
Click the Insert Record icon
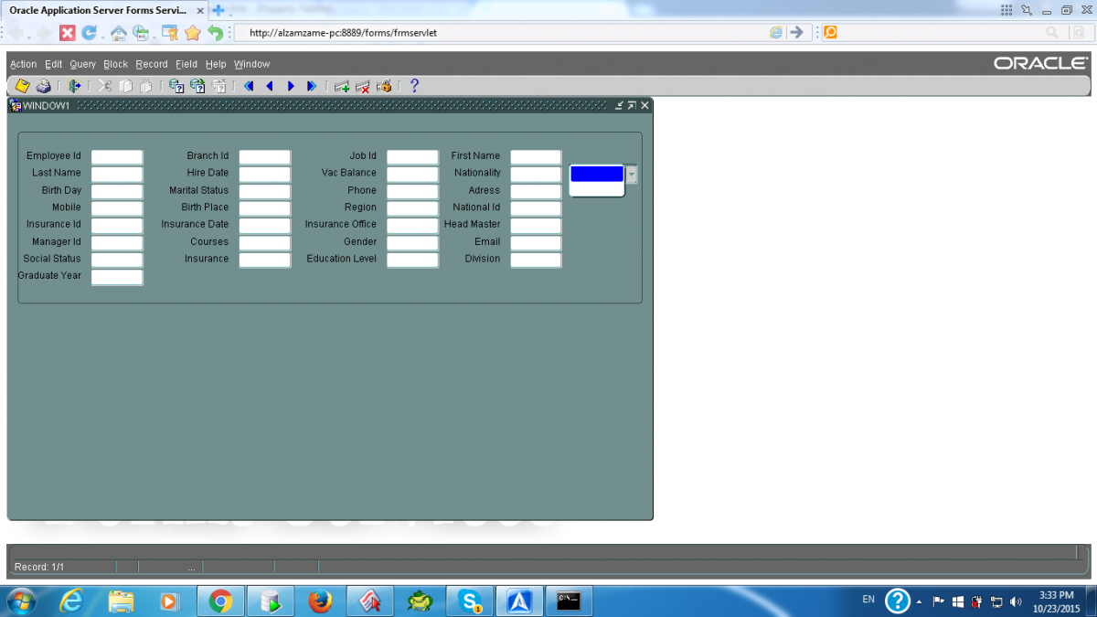coord(342,86)
